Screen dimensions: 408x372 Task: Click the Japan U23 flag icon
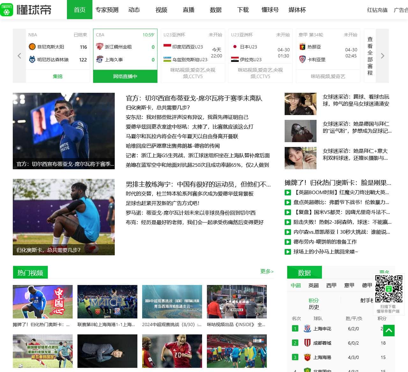pos(235,47)
